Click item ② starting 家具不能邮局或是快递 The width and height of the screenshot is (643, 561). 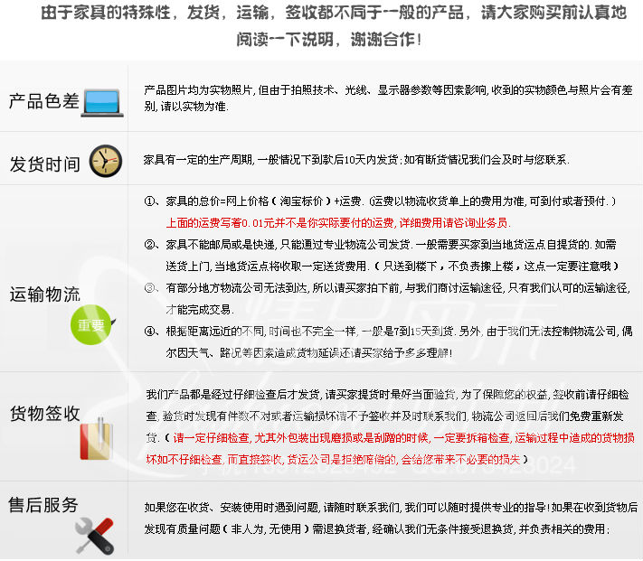point(380,245)
